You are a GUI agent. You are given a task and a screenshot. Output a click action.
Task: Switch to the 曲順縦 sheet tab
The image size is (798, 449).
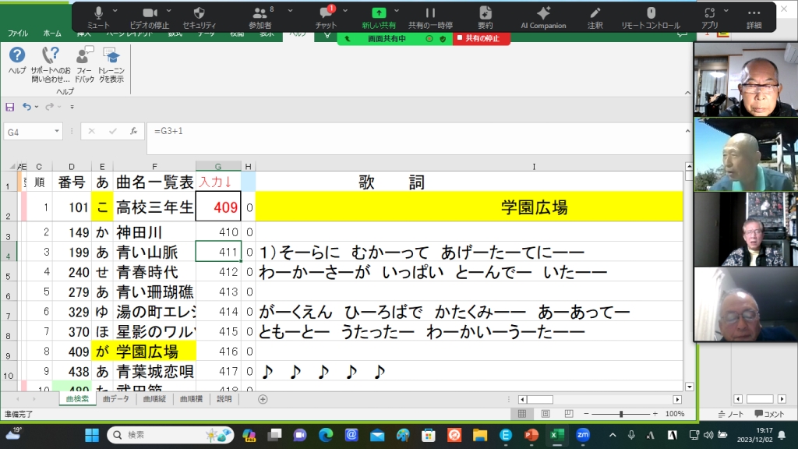[x=154, y=399]
